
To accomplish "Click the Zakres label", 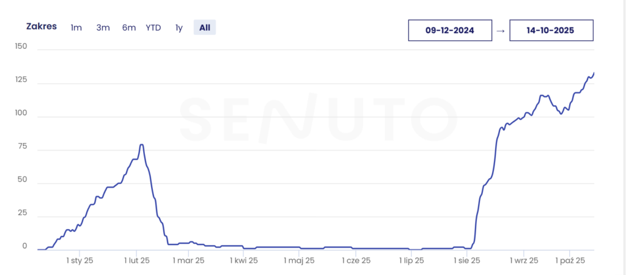I will pyautogui.click(x=42, y=27).
